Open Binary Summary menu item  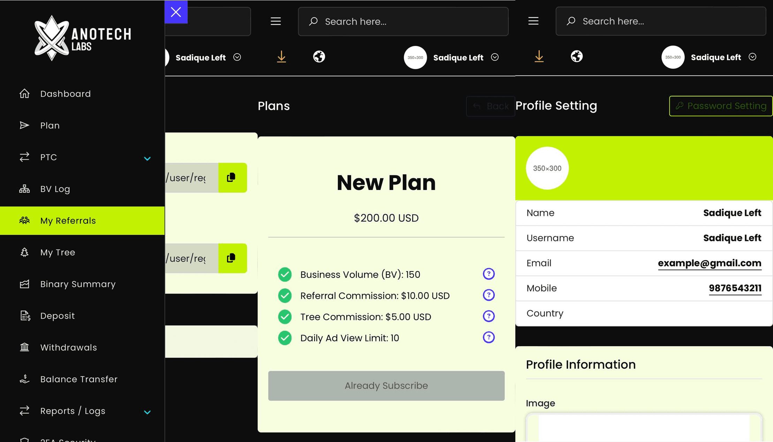(x=78, y=284)
